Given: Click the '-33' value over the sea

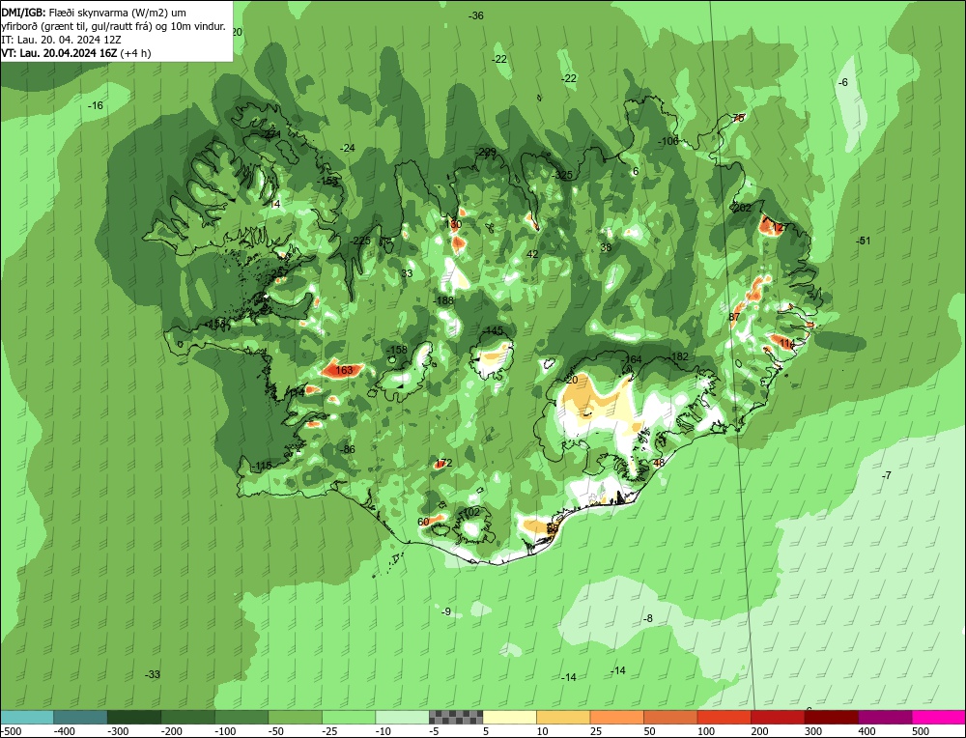Looking at the screenshot, I should 153,674.
